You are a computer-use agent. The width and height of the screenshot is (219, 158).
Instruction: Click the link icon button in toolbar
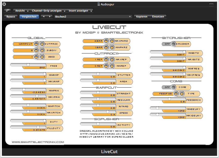click(x=8, y=11)
